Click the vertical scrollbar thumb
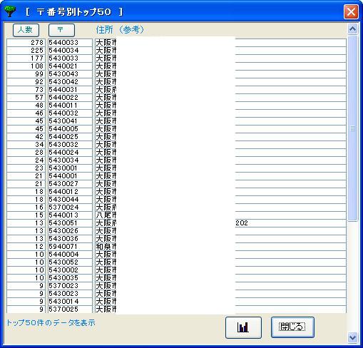Screen dimensions: 363x348 tap(353, 128)
